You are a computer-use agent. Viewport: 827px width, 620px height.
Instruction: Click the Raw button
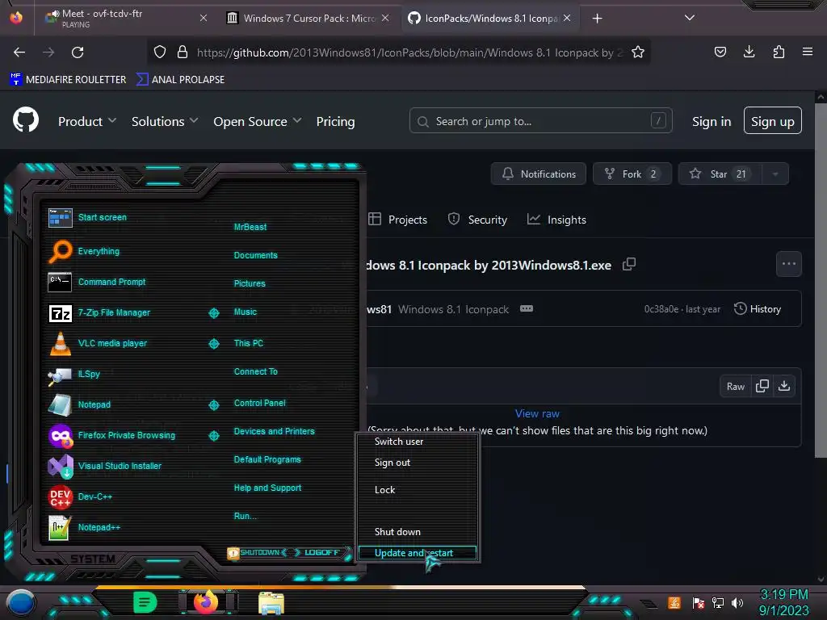click(735, 386)
